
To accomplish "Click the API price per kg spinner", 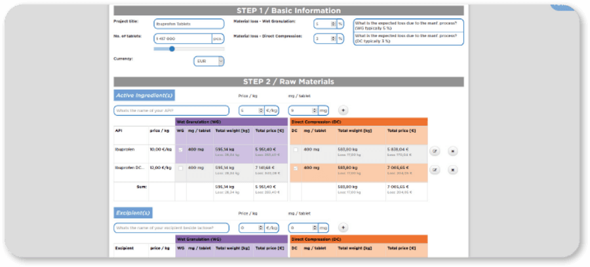I will (x=260, y=111).
